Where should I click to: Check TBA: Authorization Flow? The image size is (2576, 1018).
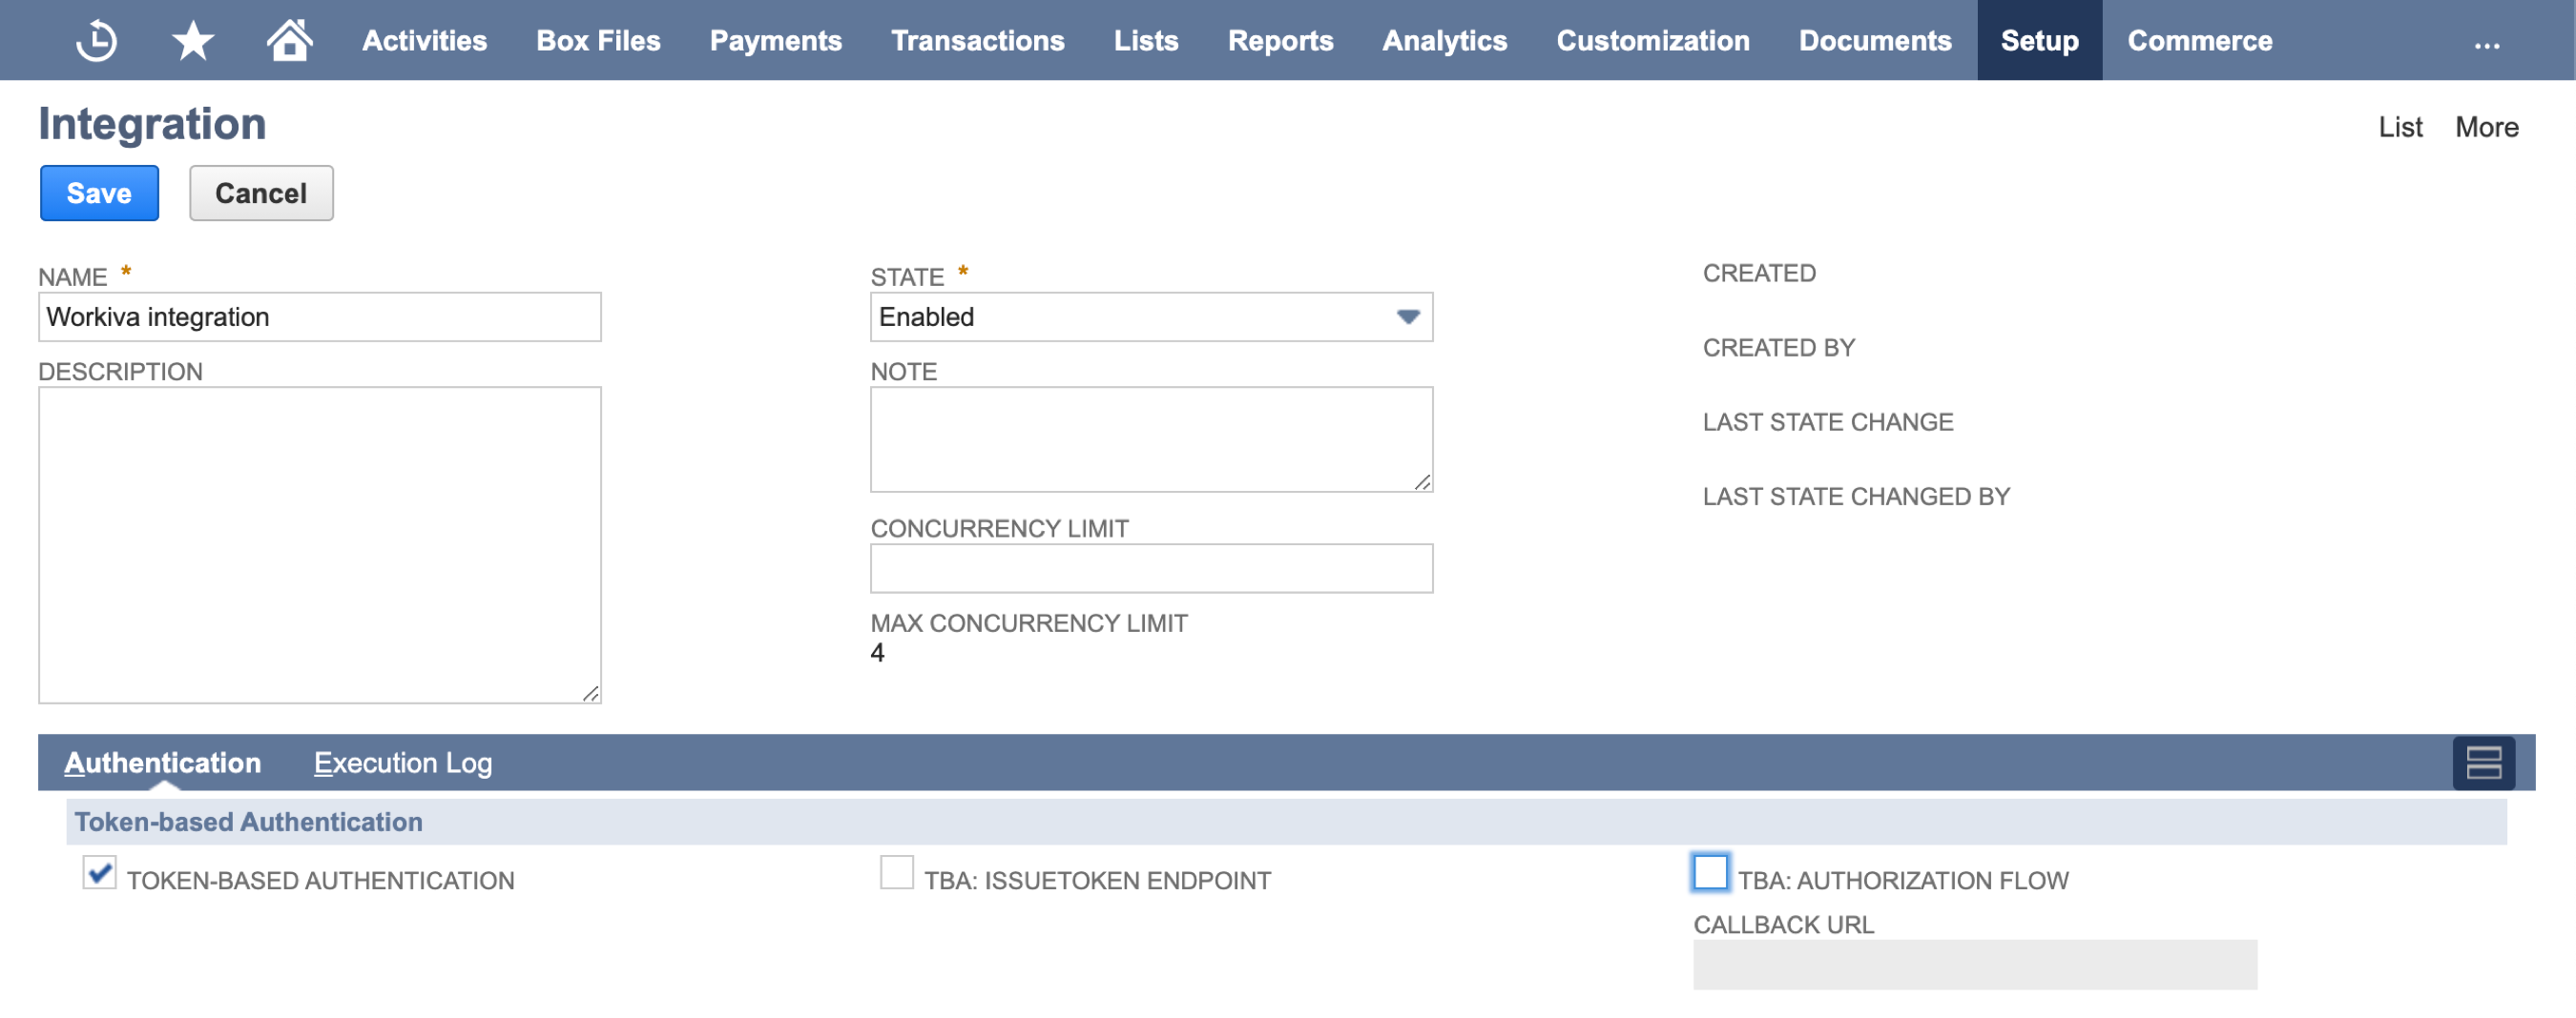point(1711,873)
